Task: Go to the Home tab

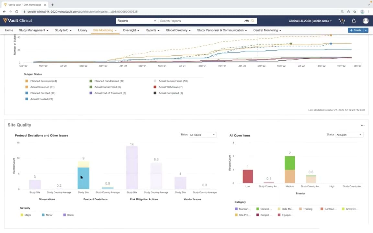Action: [x=9, y=30]
